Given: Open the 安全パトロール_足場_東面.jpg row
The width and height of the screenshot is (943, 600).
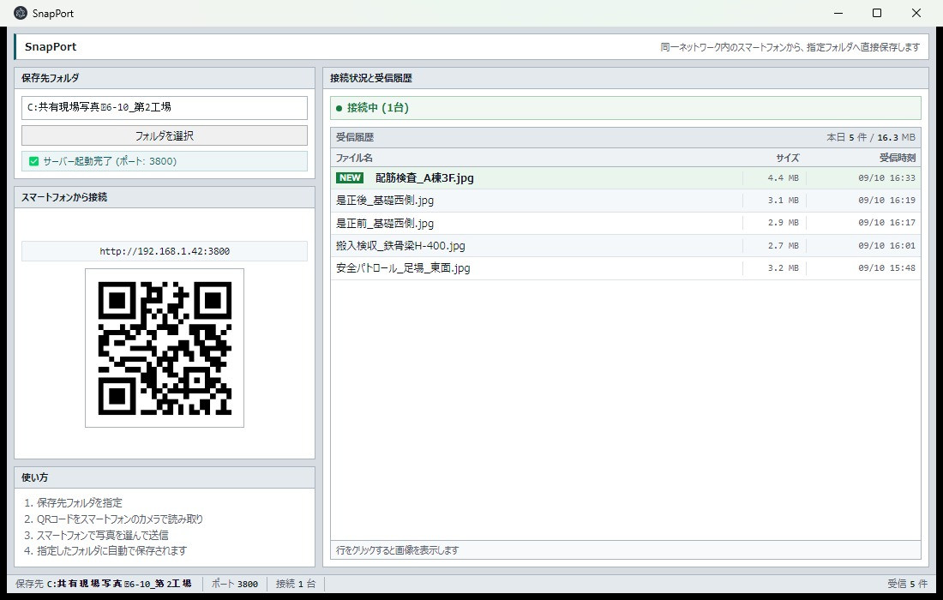Looking at the screenshot, I should tap(626, 268).
